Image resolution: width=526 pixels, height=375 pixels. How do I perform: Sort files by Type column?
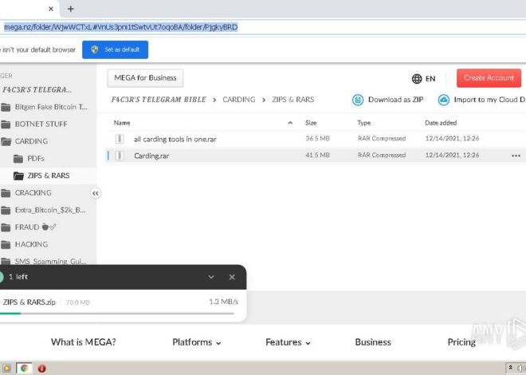click(363, 123)
